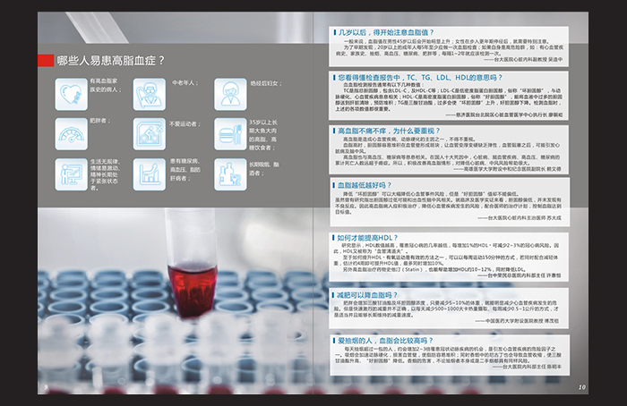The height and width of the screenshot is (406, 627).
Task: Select the label 肥胖者
Action: (100, 120)
